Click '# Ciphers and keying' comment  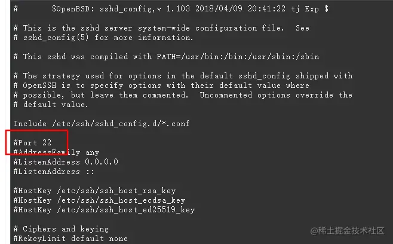click(x=61, y=229)
